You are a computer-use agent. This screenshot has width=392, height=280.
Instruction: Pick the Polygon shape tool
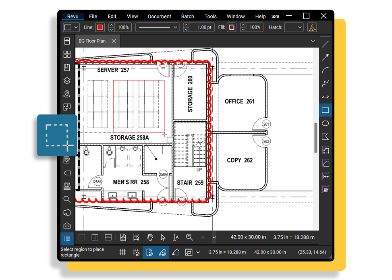[325, 137]
